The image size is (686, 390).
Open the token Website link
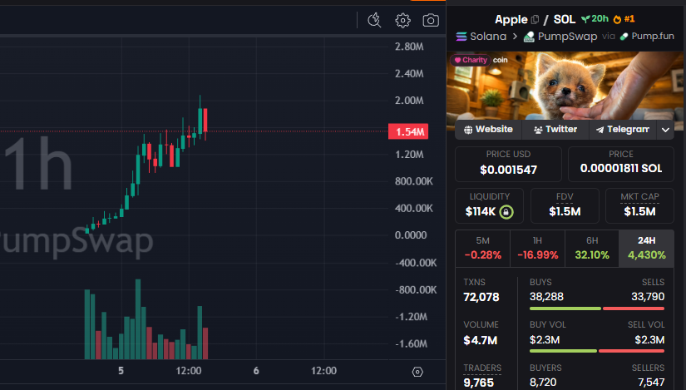(488, 130)
